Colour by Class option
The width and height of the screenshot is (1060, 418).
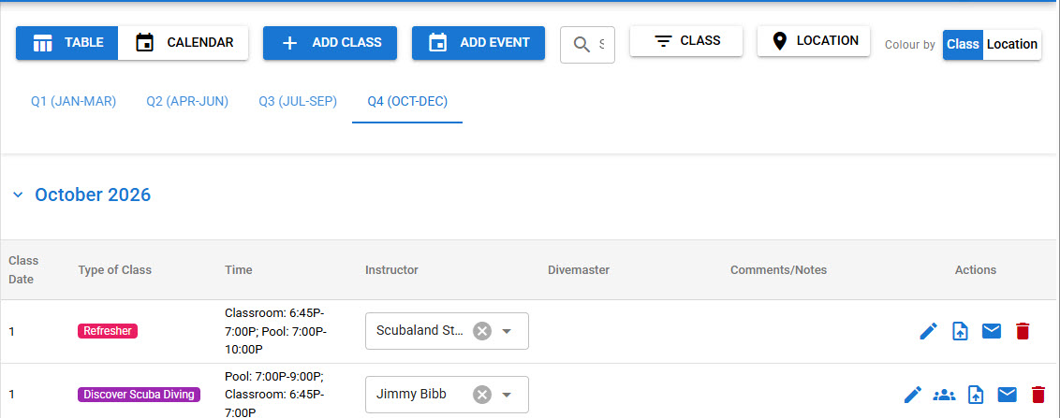click(963, 45)
